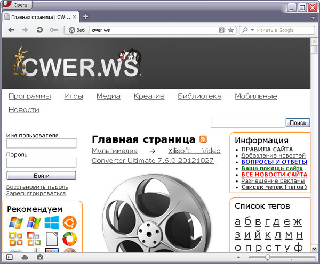The width and height of the screenshot is (320, 264).
Task: Click the zoom slider handle
Action: coord(267,257)
